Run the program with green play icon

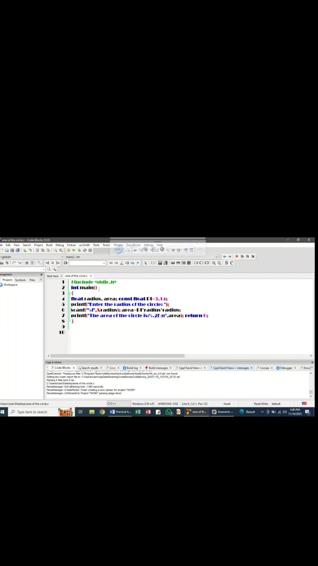74,250
